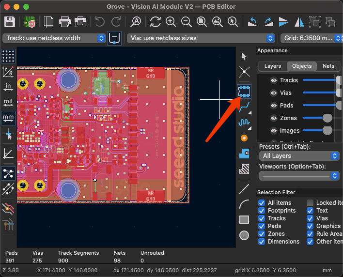The width and height of the screenshot is (343, 277).
Task: Select the Route Tracks tool
Action: point(244,107)
